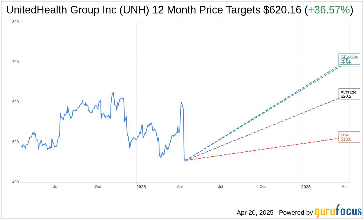This screenshot has width=364, height=220.
Task: Click the GuruFocus logo
Action: point(338,211)
